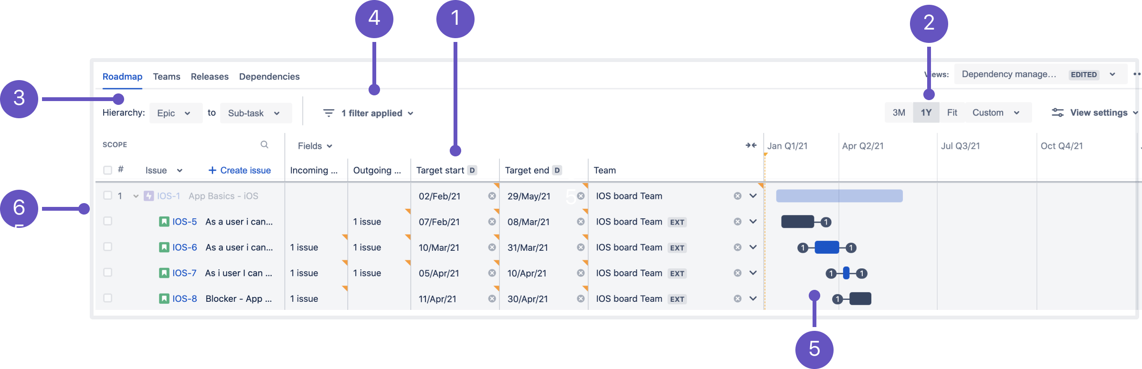Open the Epic hierarchy dropdown
This screenshot has height=369, width=1142.
point(175,113)
